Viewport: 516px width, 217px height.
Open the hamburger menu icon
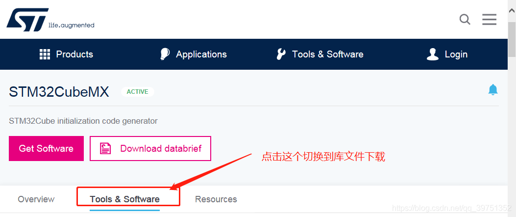click(490, 20)
